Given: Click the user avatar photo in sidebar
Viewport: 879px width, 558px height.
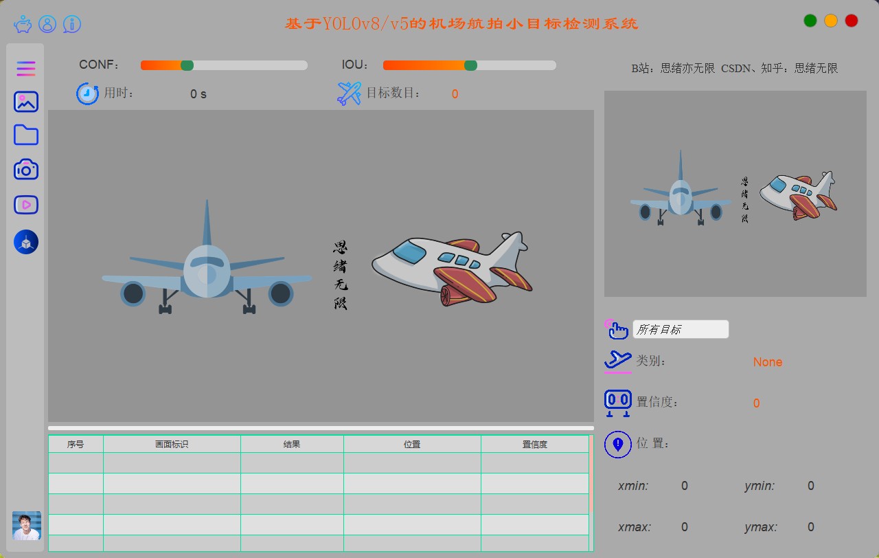Looking at the screenshot, I should pyautogui.click(x=27, y=526).
